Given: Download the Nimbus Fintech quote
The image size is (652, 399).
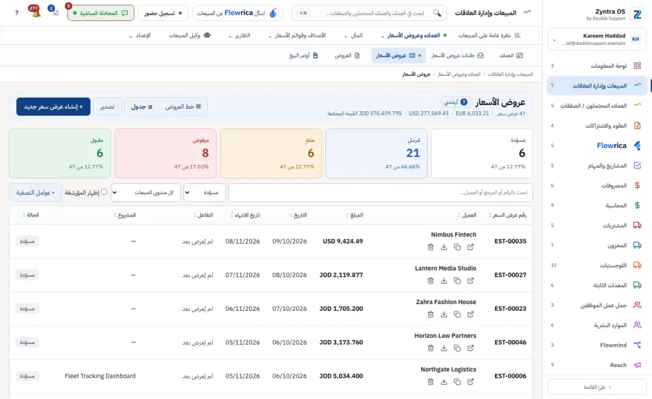Looking at the screenshot, I should click(x=443, y=247).
